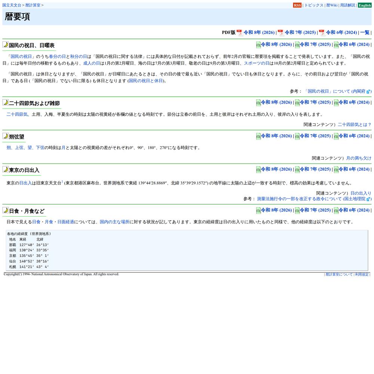Viewport: 374px width, 374px height.
Task: Click the moon icon beside 日食・月食など heading
Action: 6,211
